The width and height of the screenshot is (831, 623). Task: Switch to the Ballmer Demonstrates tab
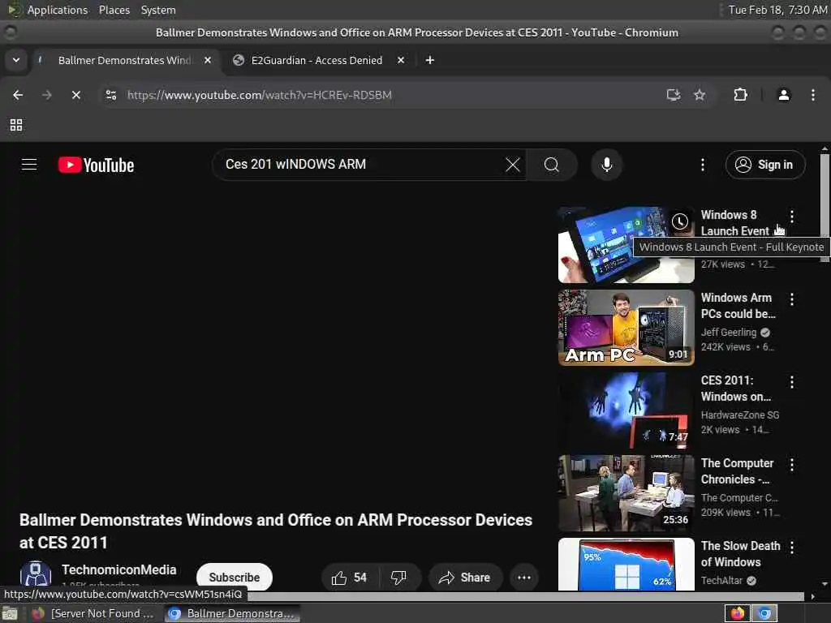click(x=124, y=60)
